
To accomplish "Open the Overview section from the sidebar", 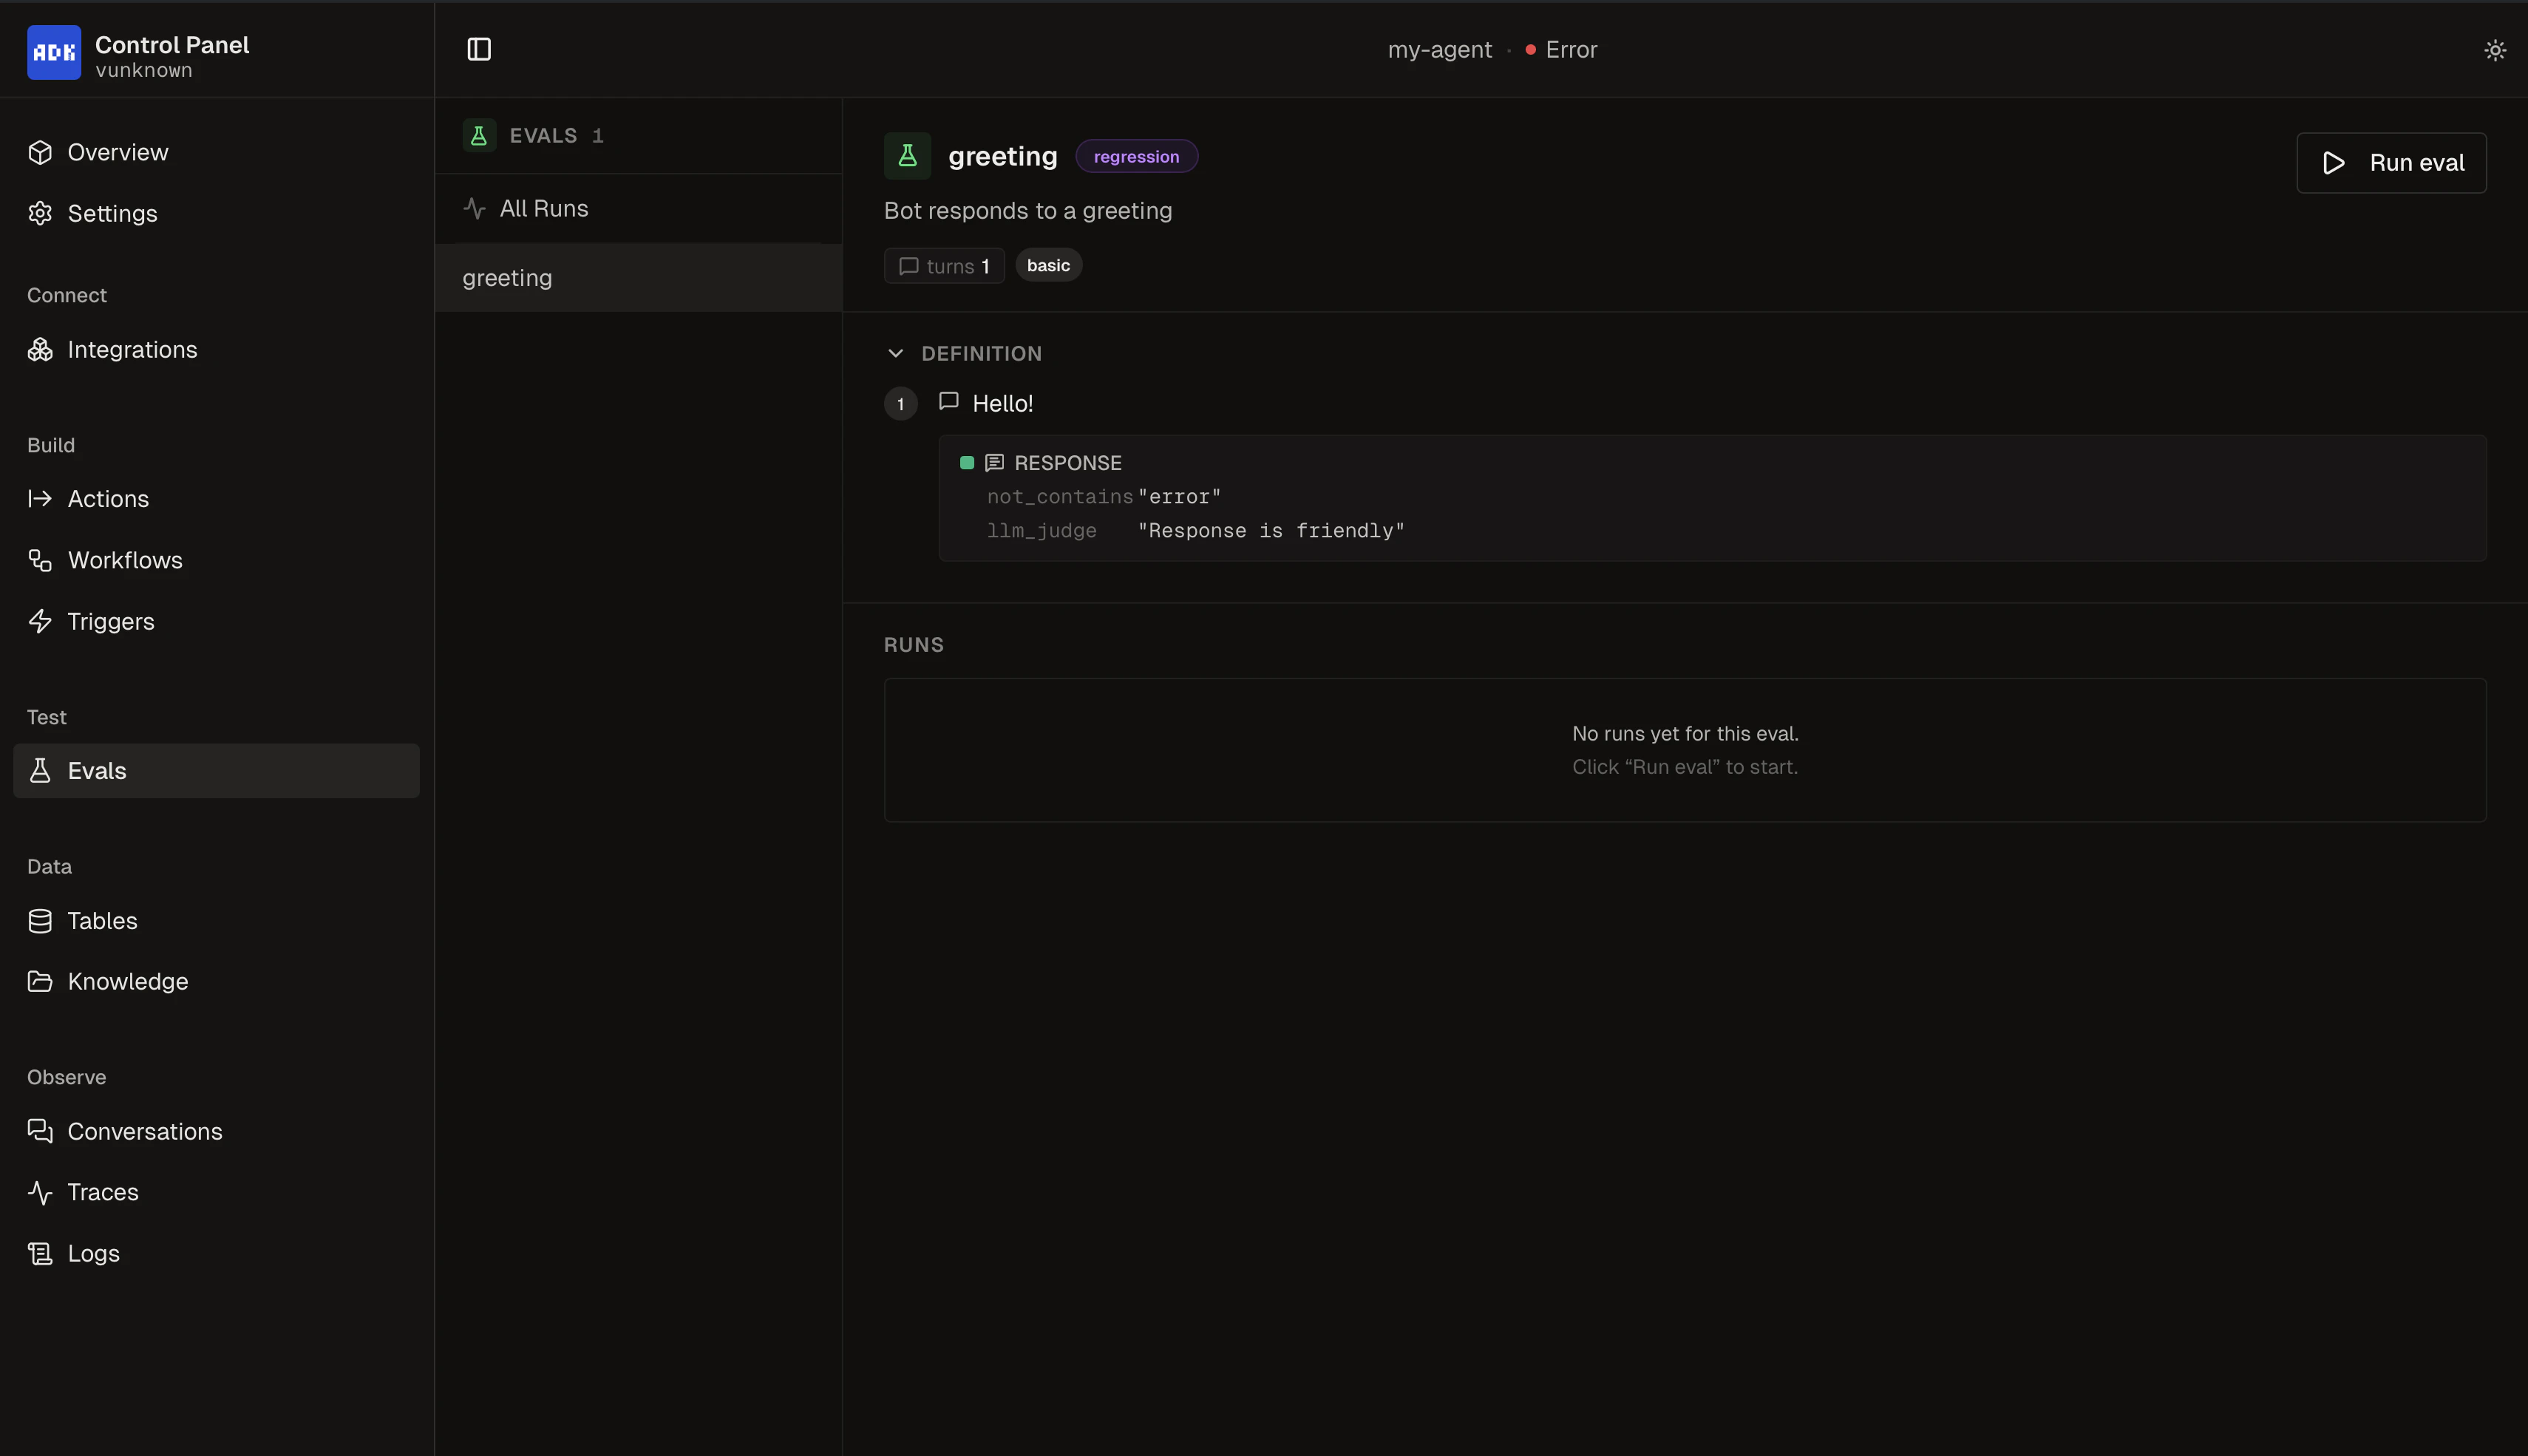I will [117, 152].
